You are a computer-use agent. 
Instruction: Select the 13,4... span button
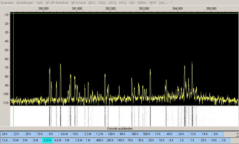pyautogui.click(x=5, y=140)
